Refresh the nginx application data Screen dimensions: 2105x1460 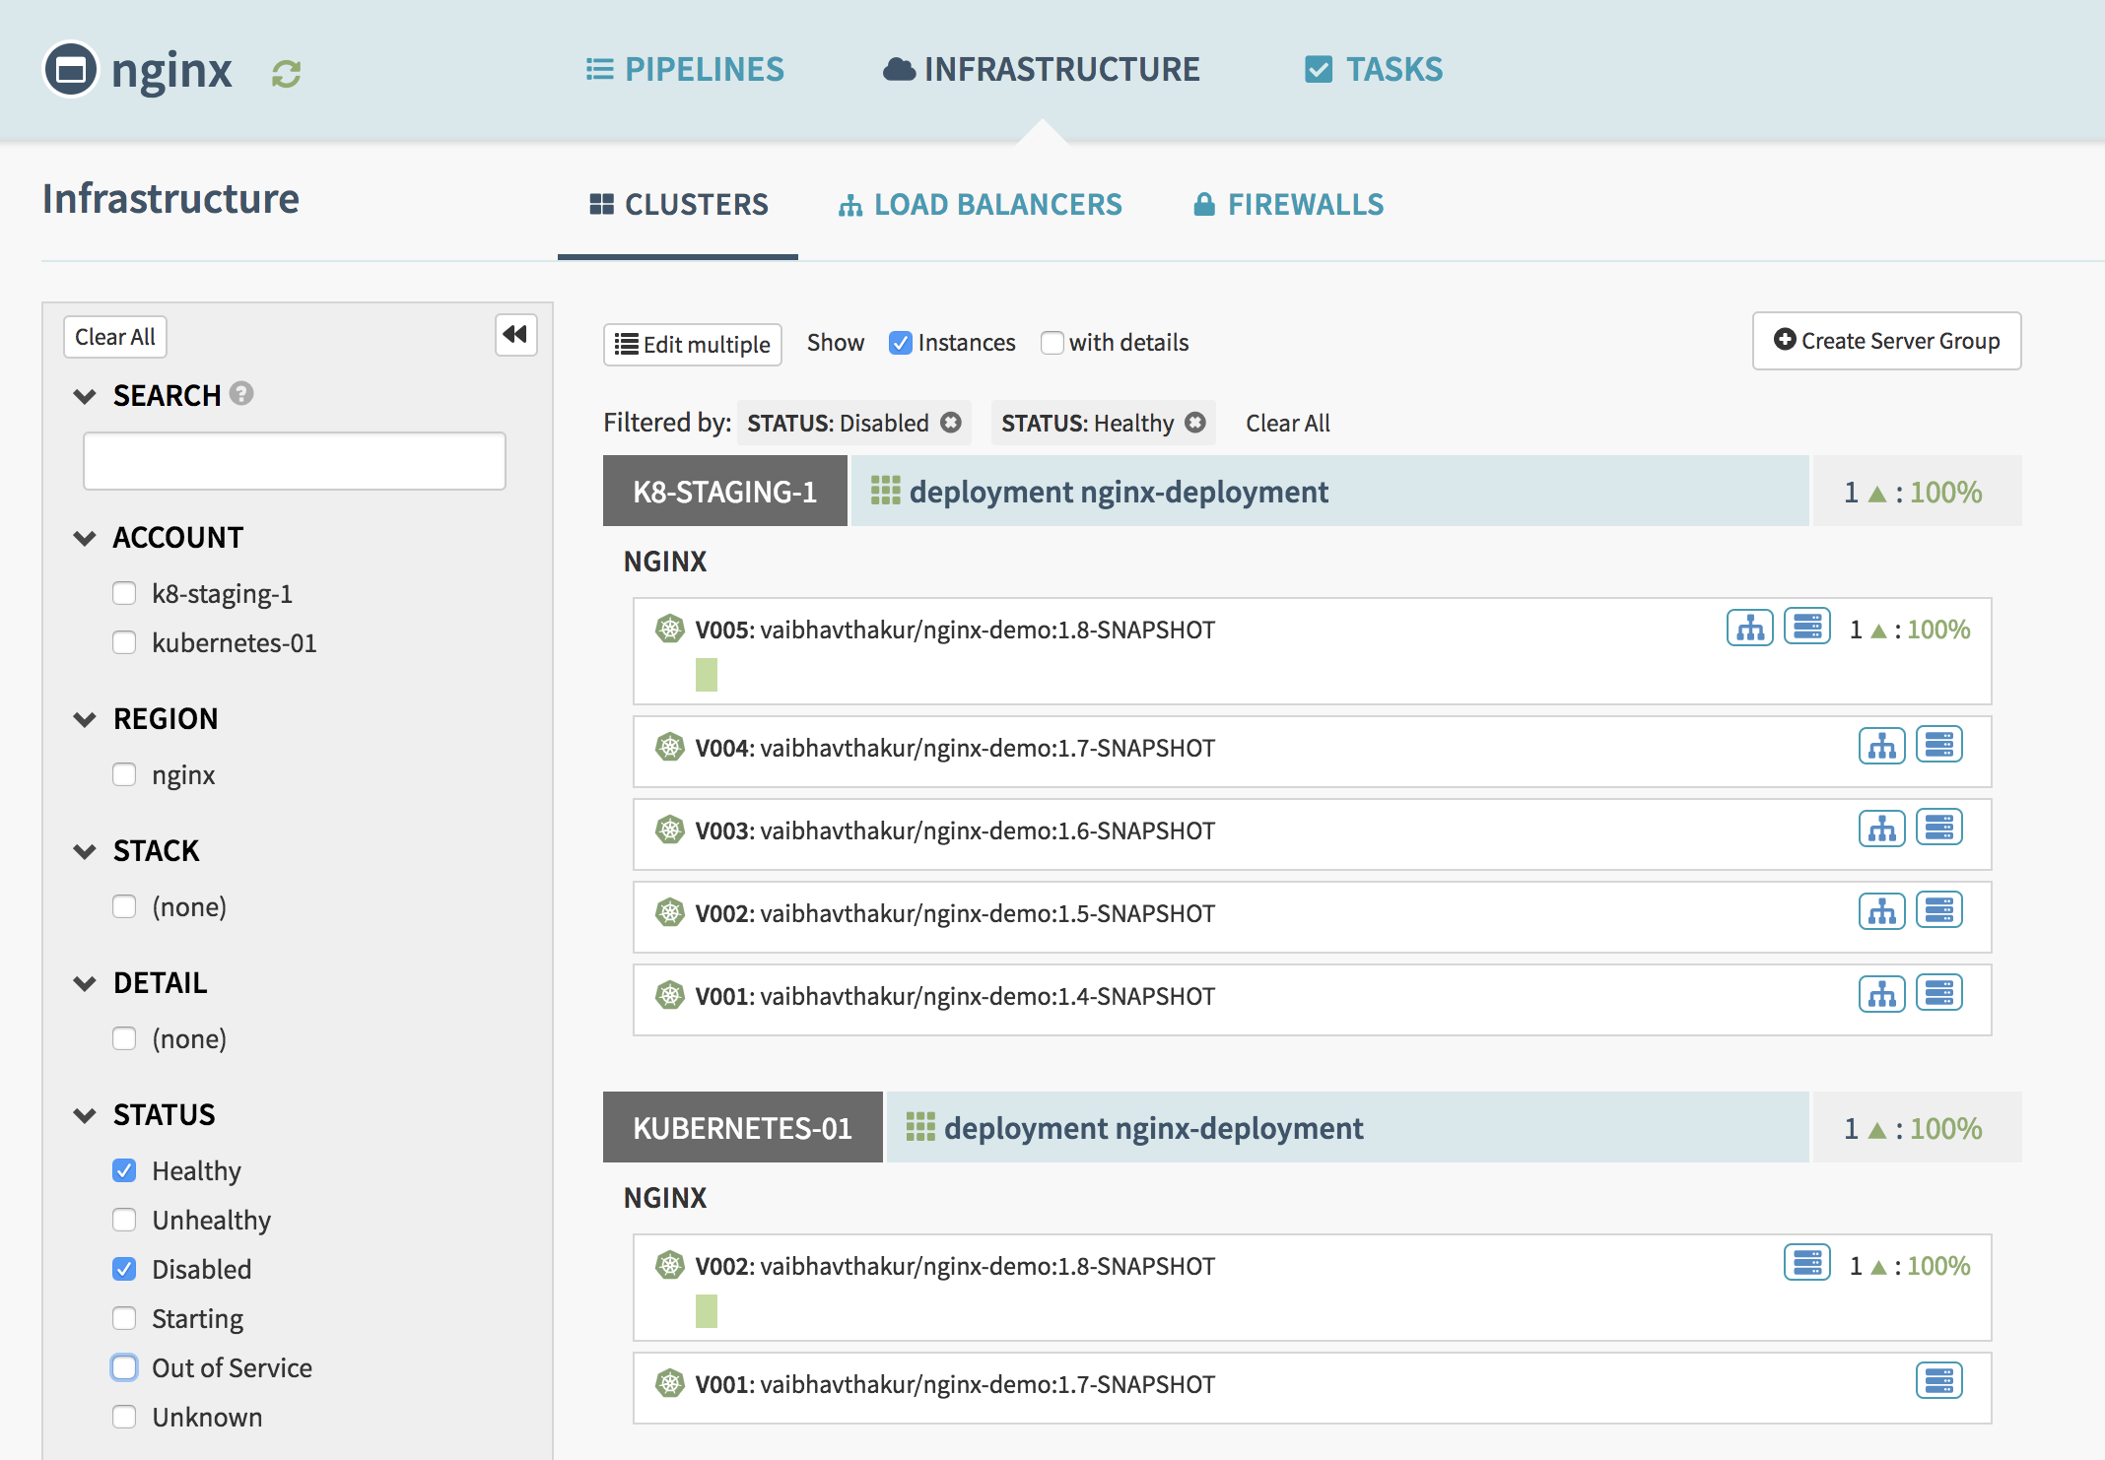(287, 74)
